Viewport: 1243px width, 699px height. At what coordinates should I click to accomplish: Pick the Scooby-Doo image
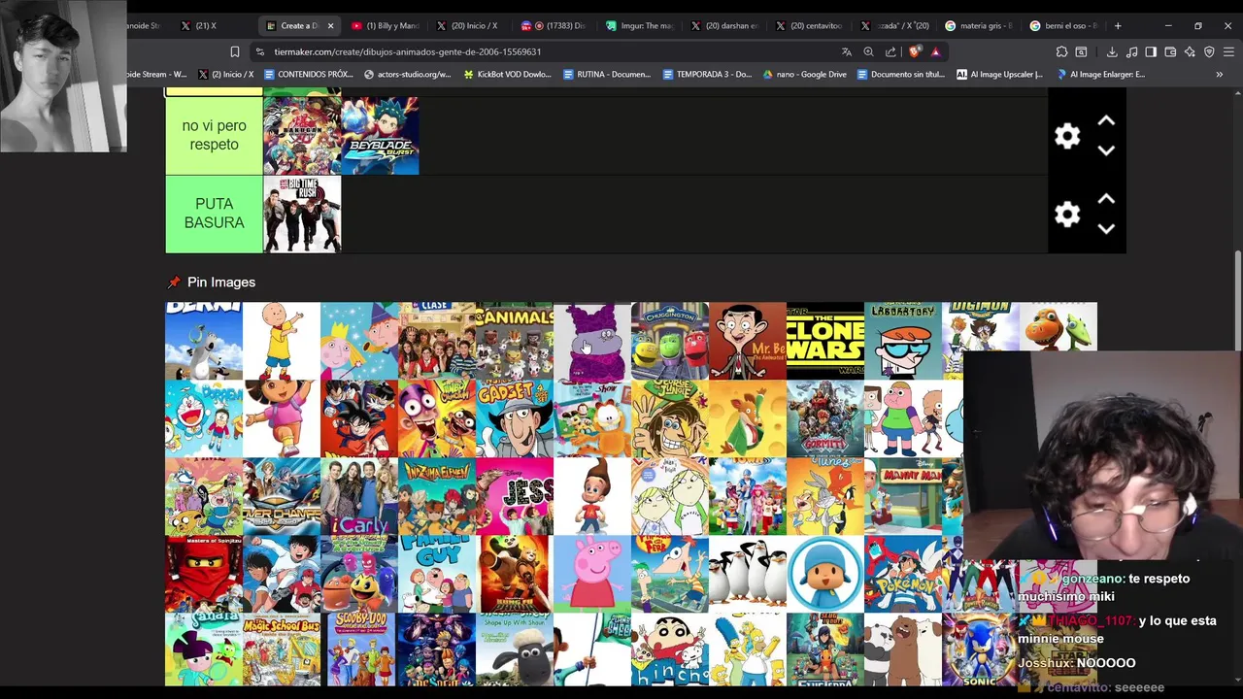359,649
